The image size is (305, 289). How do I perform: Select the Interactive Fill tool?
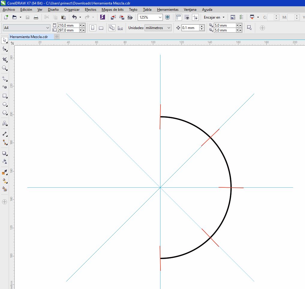tap(5, 181)
